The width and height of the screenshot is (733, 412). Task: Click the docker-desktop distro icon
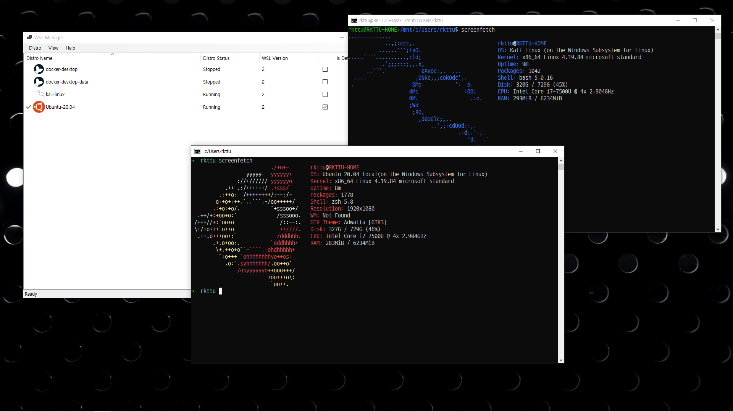click(39, 69)
